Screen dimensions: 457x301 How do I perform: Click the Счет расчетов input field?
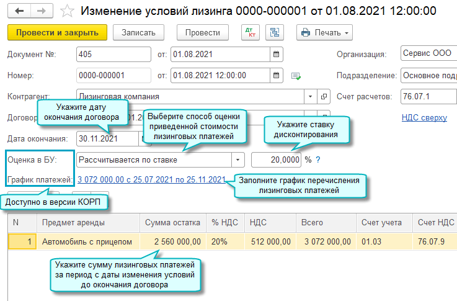click(428, 97)
